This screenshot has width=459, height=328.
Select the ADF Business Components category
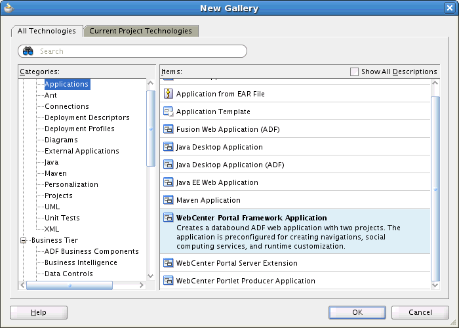click(92, 251)
